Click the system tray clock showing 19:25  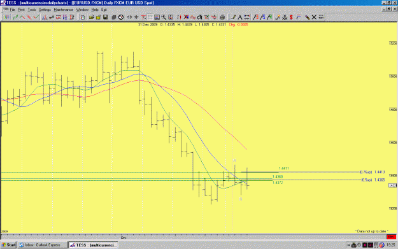pyautogui.click(x=390, y=245)
